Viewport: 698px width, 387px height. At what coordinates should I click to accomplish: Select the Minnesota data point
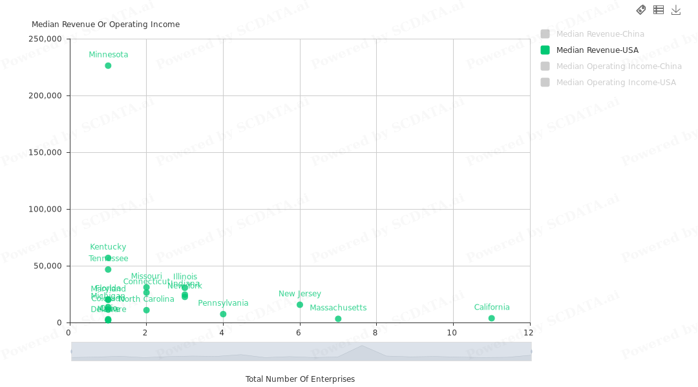[x=108, y=66]
